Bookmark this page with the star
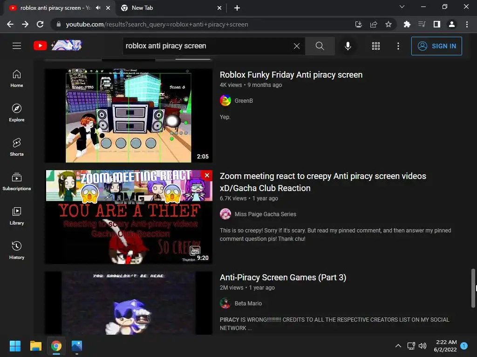 coord(388,24)
